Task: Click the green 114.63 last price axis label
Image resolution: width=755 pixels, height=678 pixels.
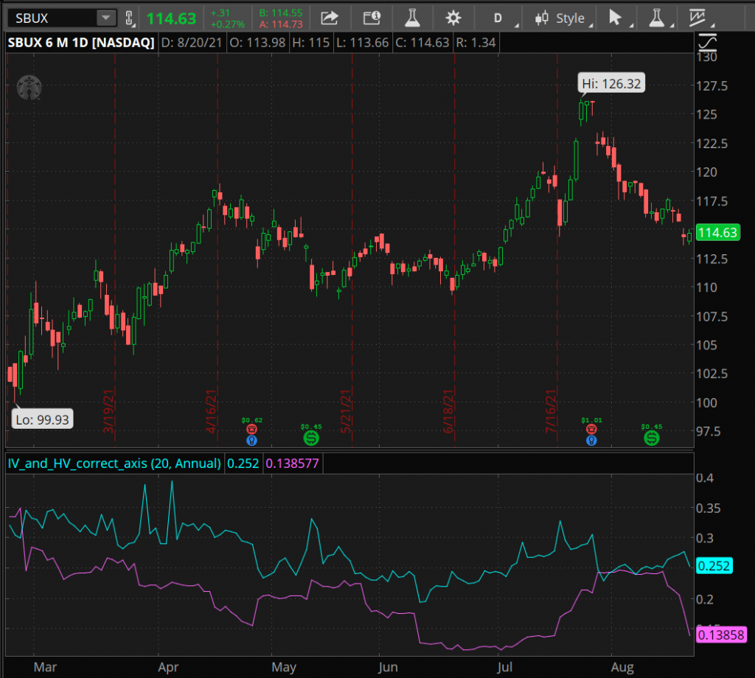Action: point(718,233)
